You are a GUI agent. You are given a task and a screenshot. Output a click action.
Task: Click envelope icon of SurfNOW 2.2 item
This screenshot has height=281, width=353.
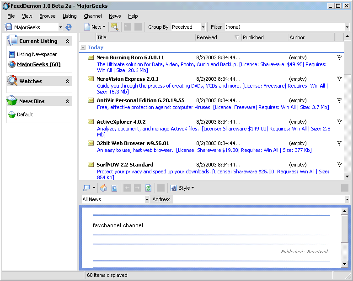pyautogui.click(x=91, y=165)
